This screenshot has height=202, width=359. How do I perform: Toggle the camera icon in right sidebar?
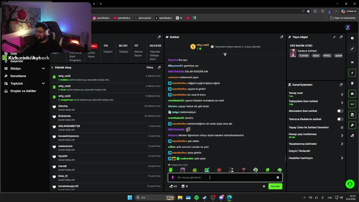click(x=352, y=114)
